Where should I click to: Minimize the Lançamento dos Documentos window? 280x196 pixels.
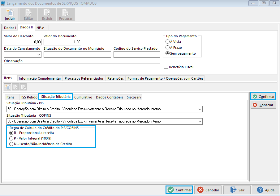[x=253, y=3]
